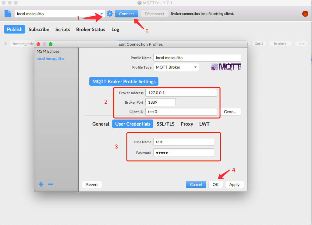Click Generate next to Client ID
Screen dimensions: 312x225
231,112
